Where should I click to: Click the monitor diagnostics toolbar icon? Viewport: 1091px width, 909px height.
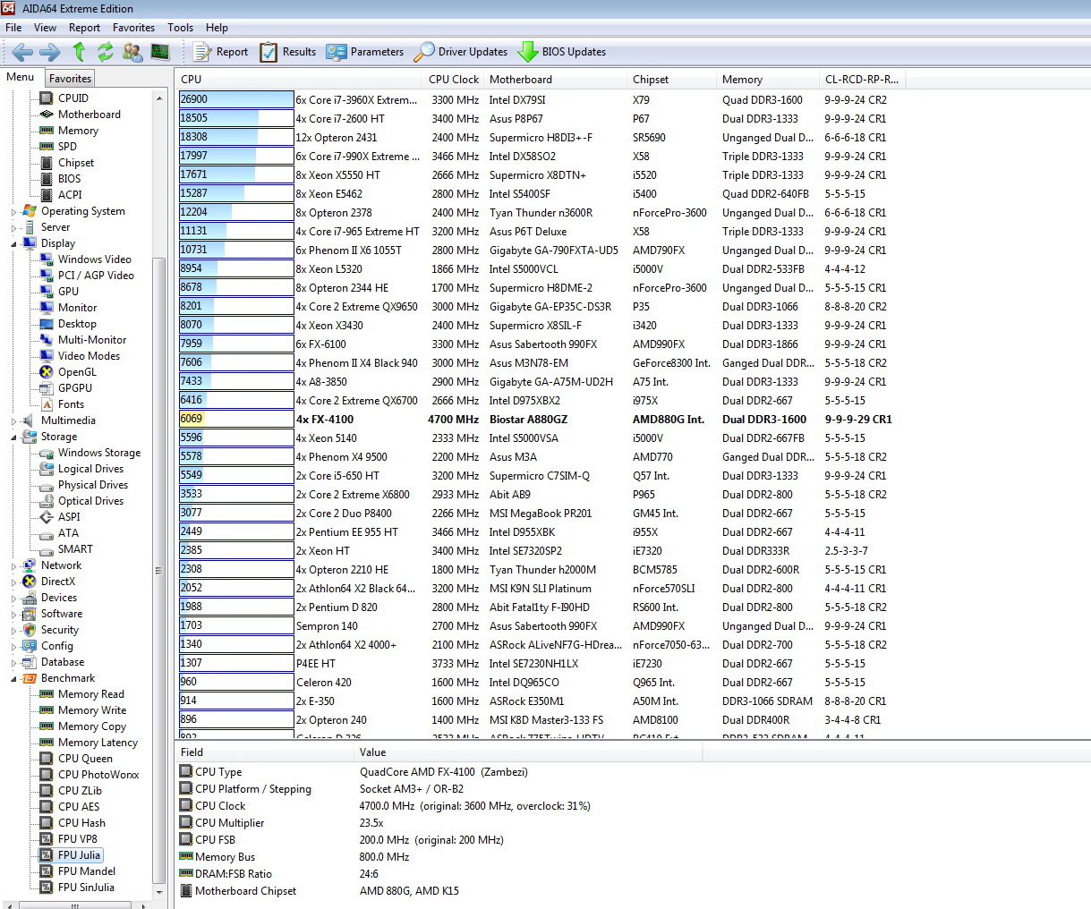160,52
